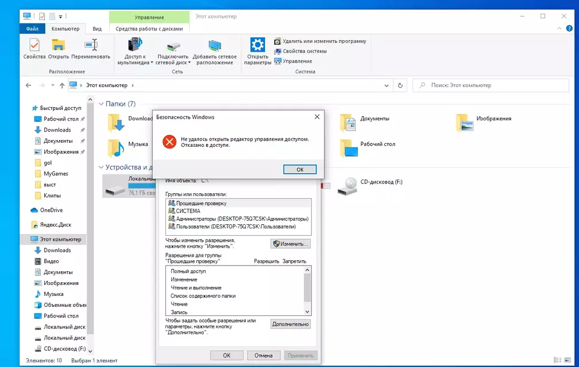Screen dimensions: 579x367
Task: Click Свойства системы in ribbon
Action: pyautogui.click(x=300, y=51)
